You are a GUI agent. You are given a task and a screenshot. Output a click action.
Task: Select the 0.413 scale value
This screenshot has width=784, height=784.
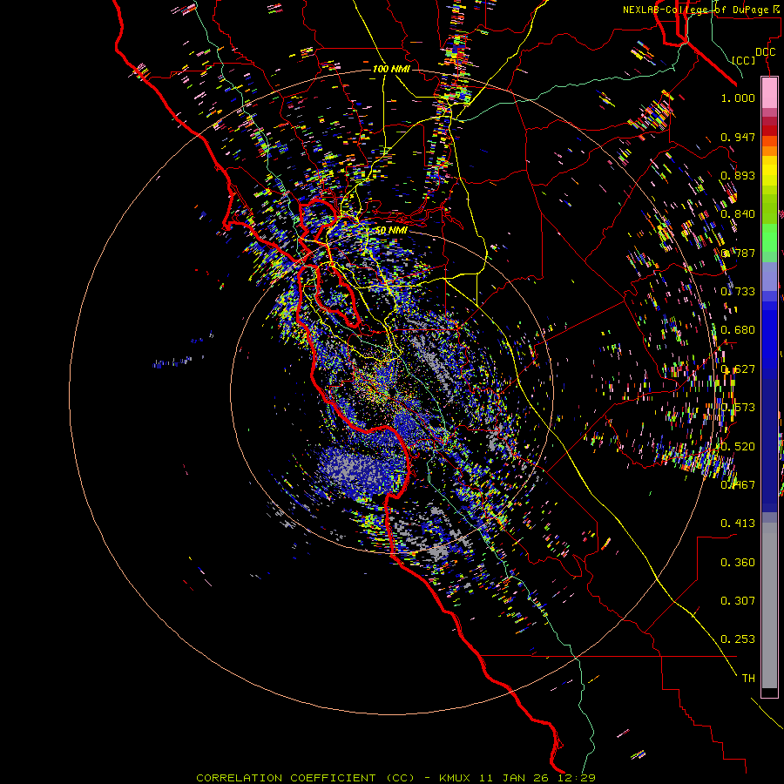point(738,524)
